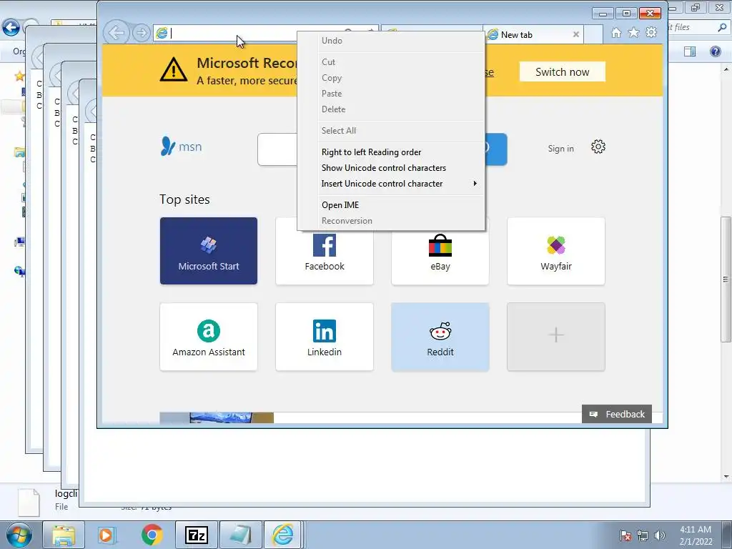732x549 pixels.
Task: Click the Action Center flag tray icon
Action: pos(625,535)
